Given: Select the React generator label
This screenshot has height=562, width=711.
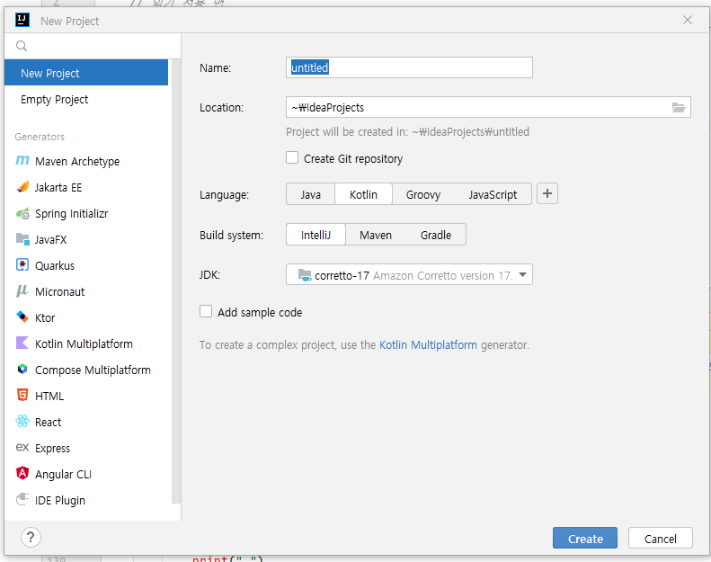Looking at the screenshot, I should pos(48,423).
